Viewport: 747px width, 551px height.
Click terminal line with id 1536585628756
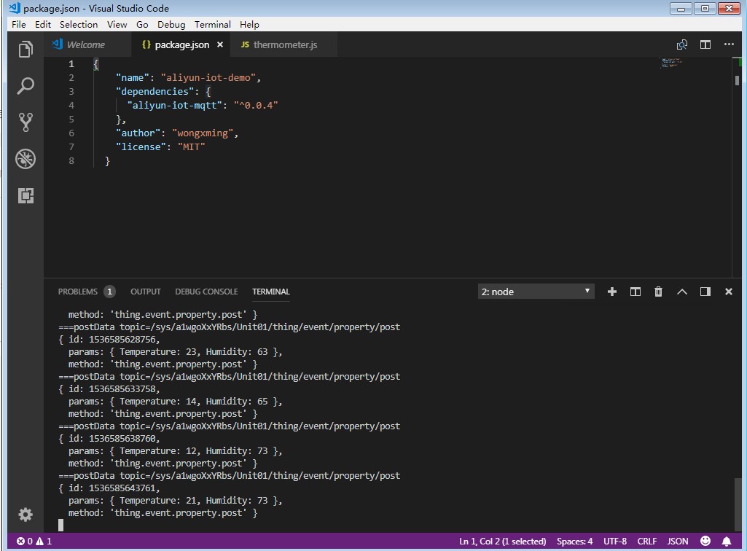[x=109, y=340]
